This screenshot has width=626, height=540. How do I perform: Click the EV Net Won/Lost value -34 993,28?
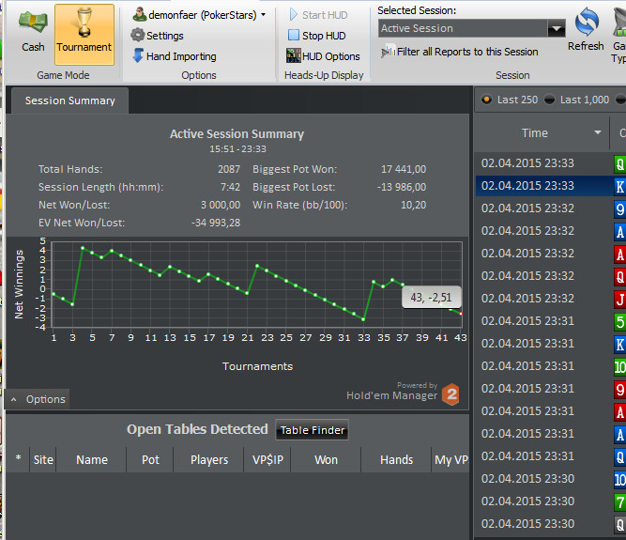coord(216,223)
